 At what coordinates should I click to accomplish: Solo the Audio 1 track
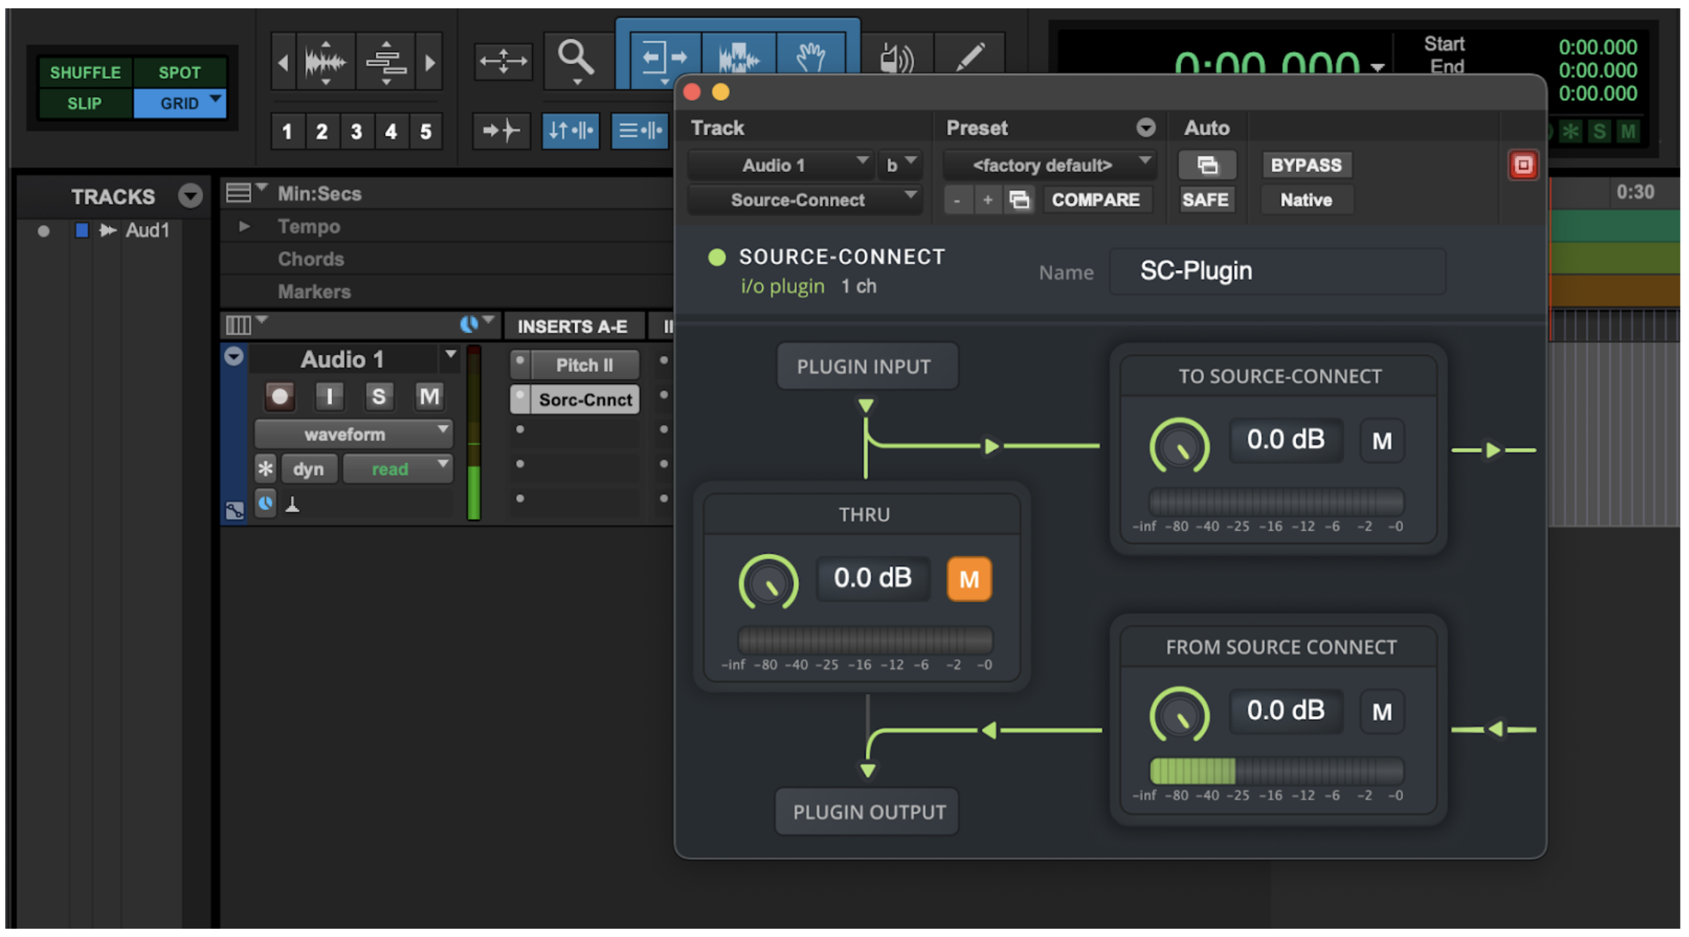(x=379, y=396)
